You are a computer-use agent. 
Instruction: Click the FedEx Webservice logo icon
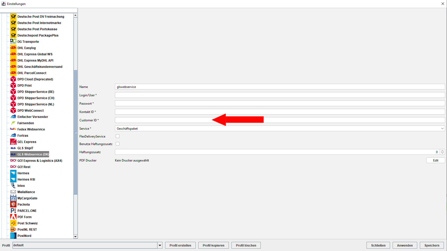(13, 129)
